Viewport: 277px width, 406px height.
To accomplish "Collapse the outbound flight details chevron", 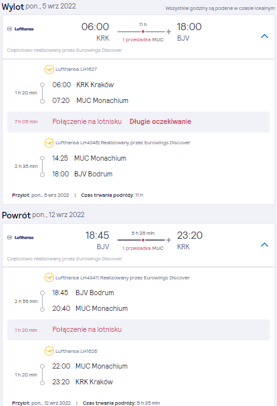I will (265, 36).
